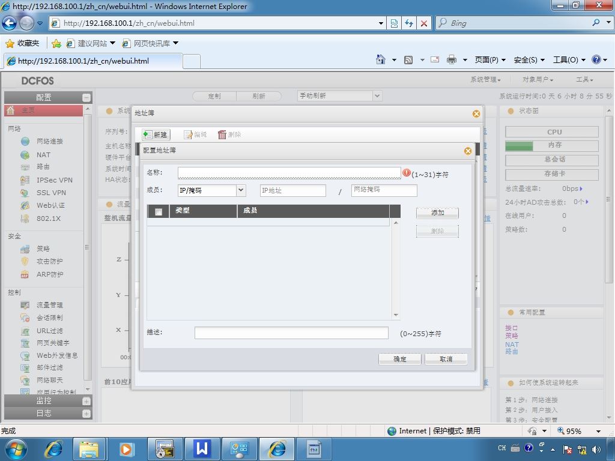
Task: Click the IE print icon
Action: [452, 59]
